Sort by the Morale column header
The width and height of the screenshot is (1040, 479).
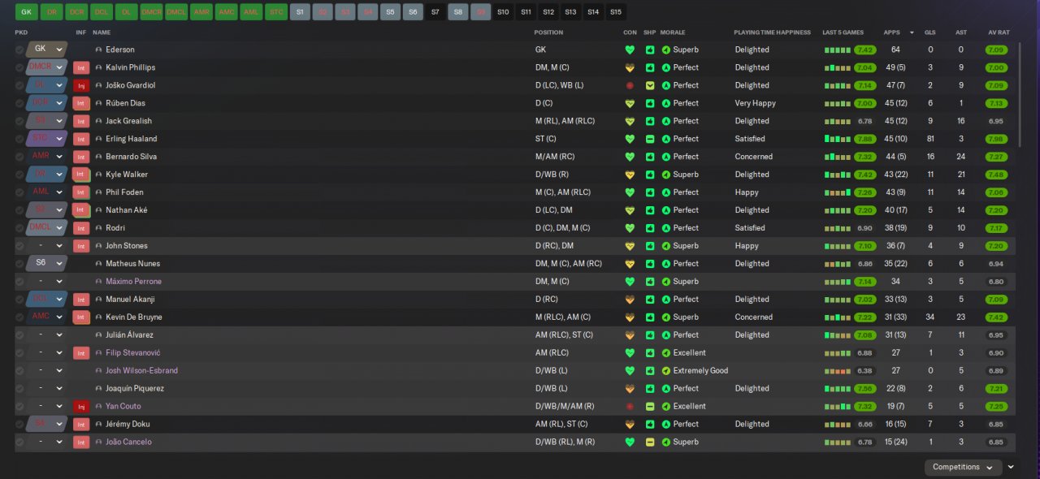[673, 32]
